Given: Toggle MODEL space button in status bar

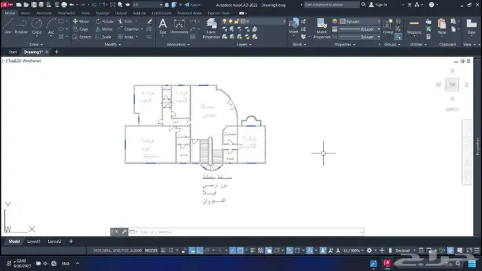Looking at the screenshot, I should click(x=151, y=250).
